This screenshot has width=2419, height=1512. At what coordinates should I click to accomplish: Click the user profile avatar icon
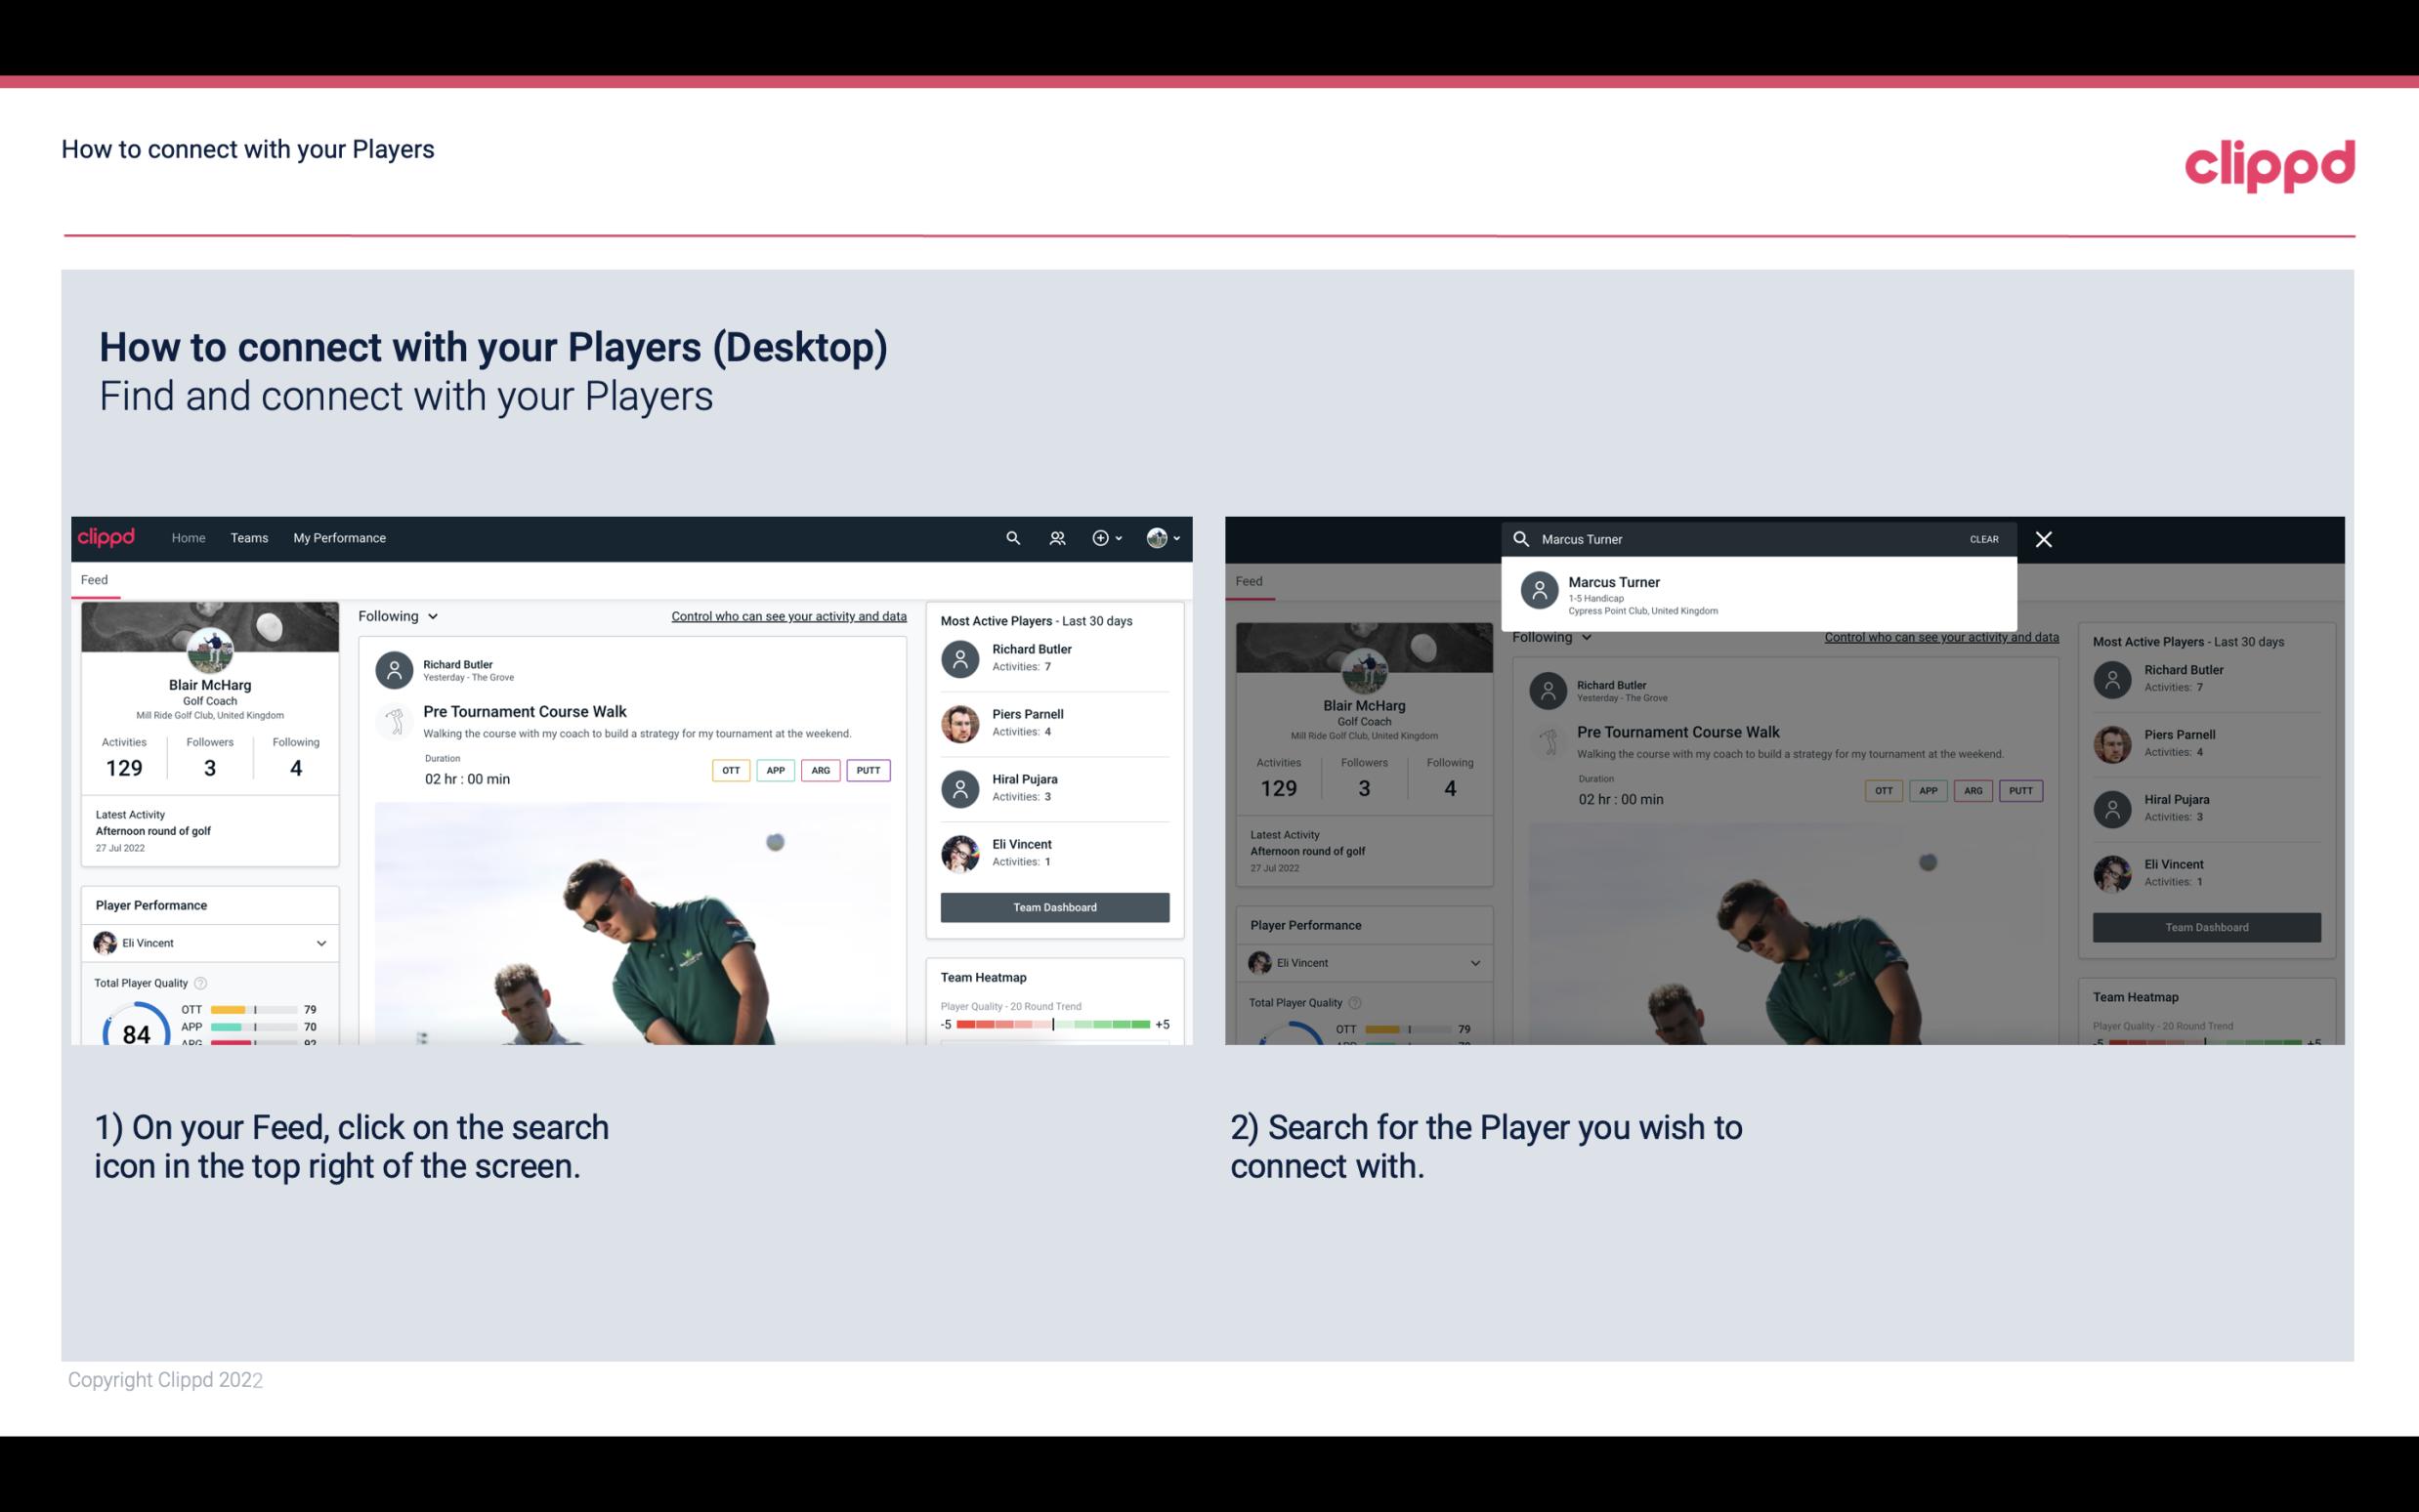(x=1157, y=536)
